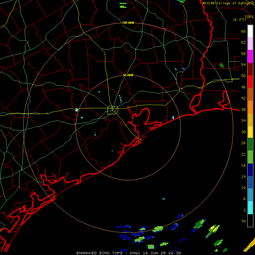Image resolution: width=255 pixels, height=255 pixels.
Task: Click the white swatch on the tops scale
Action: point(250,31)
